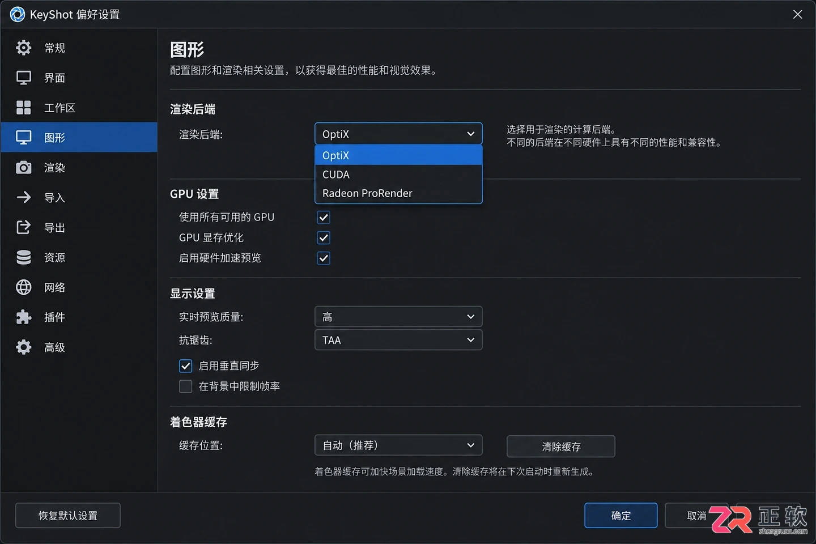Enable 在背景中限制帧率 checkbox

point(186,386)
